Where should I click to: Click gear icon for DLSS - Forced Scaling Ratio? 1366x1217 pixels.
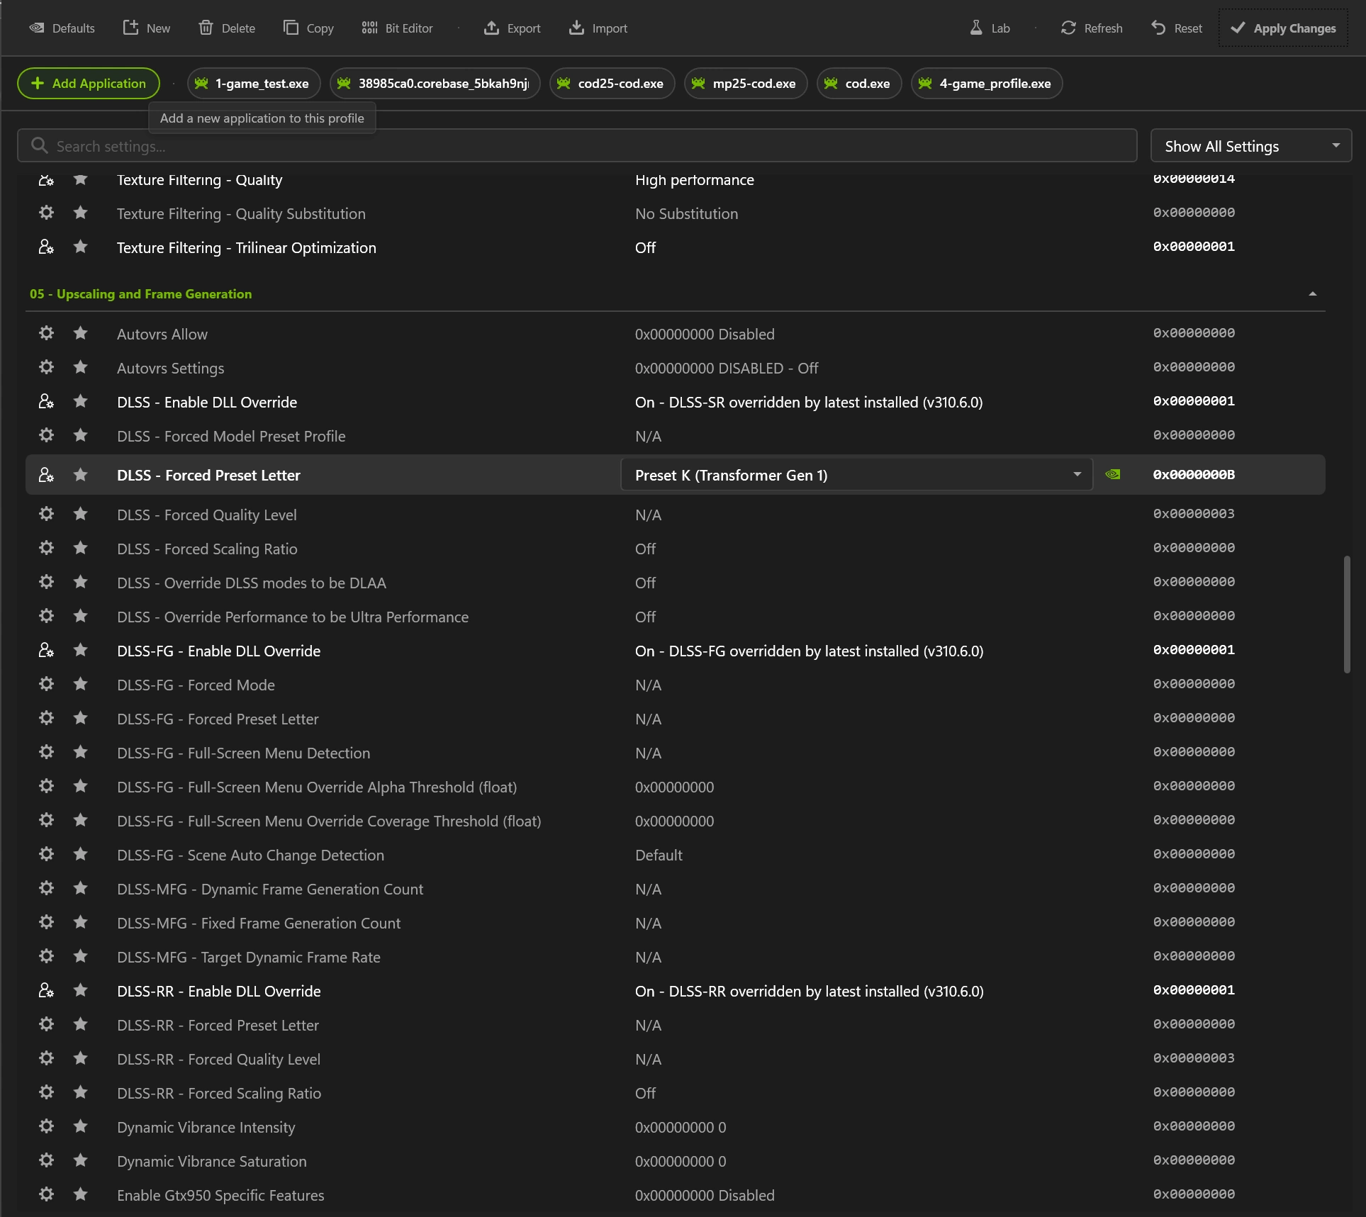[46, 548]
